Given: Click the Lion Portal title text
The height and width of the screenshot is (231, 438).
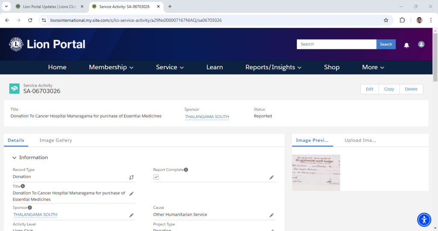Looking at the screenshot, I should [56, 44].
